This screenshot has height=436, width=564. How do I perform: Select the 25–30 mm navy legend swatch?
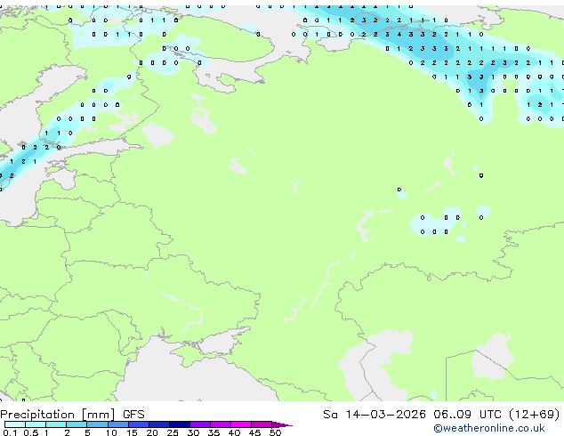tap(179, 424)
